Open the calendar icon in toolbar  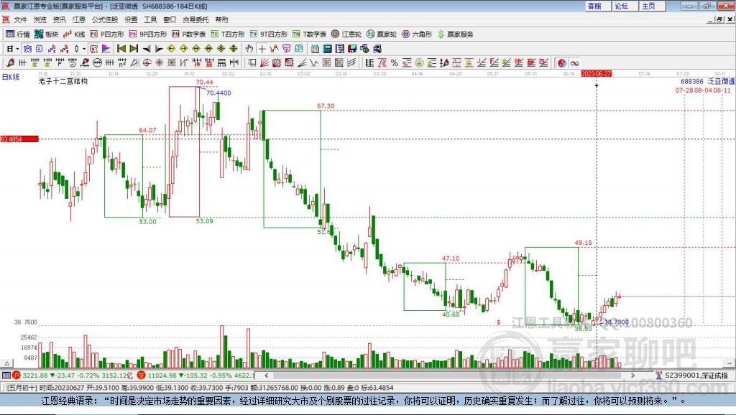coord(315,49)
